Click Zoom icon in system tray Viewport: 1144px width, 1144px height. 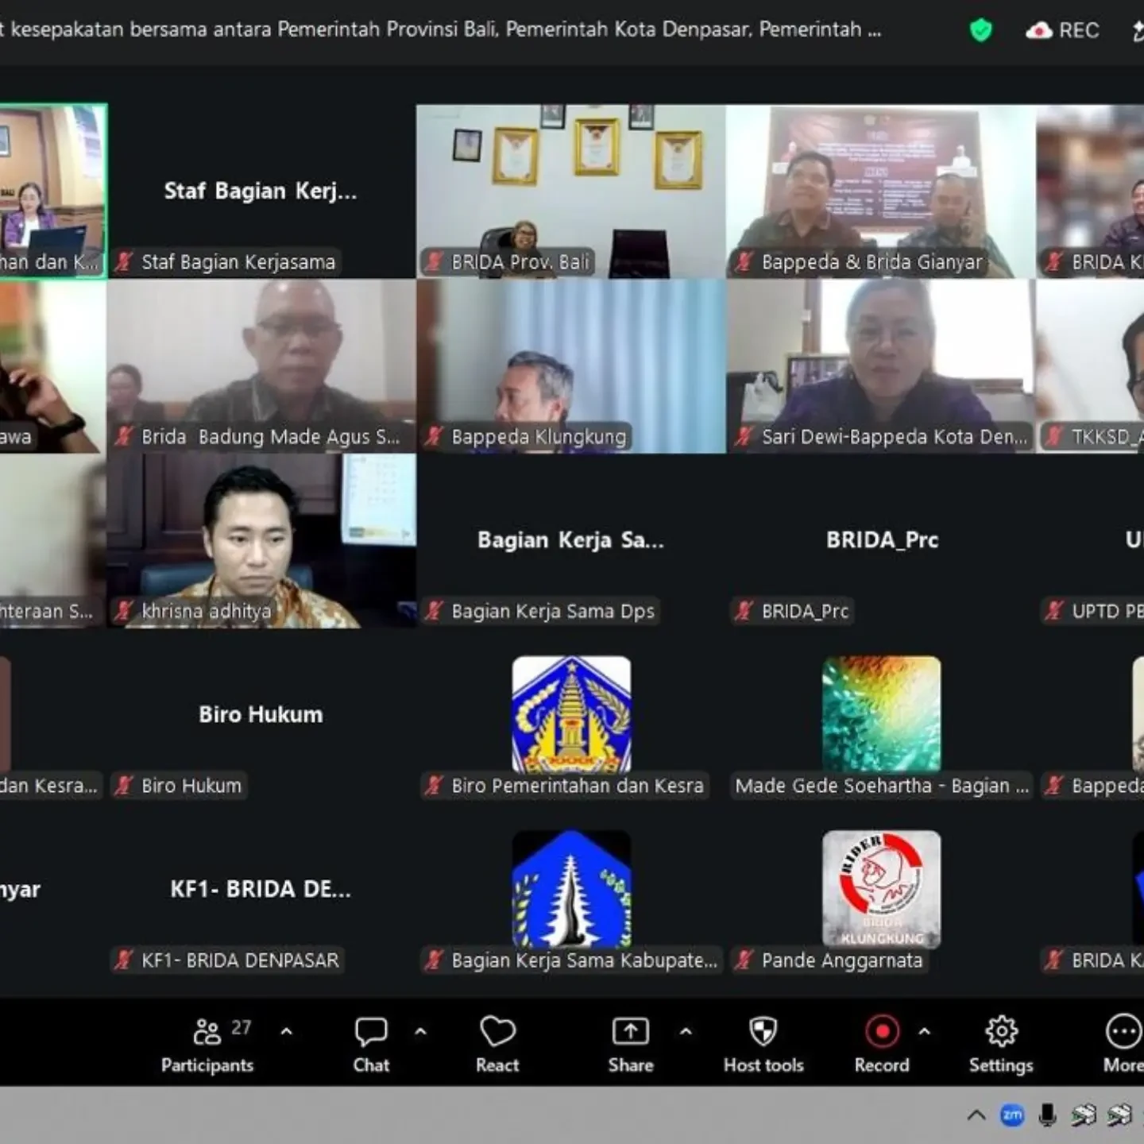[x=1012, y=1115]
